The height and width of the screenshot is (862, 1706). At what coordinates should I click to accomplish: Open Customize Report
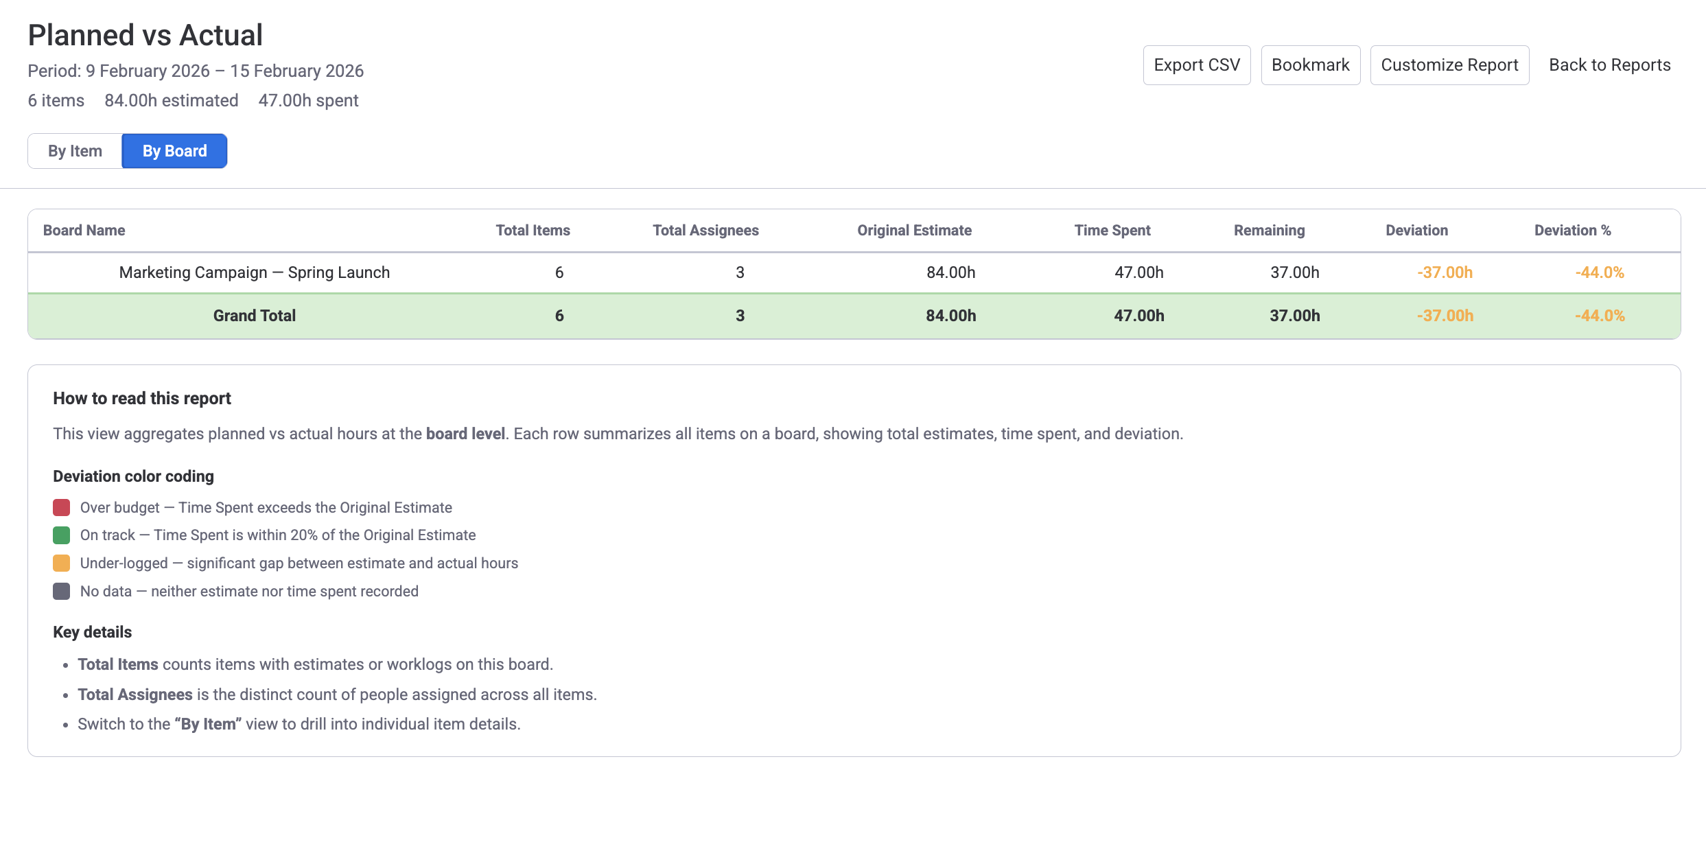click(x=1449, y=65)
